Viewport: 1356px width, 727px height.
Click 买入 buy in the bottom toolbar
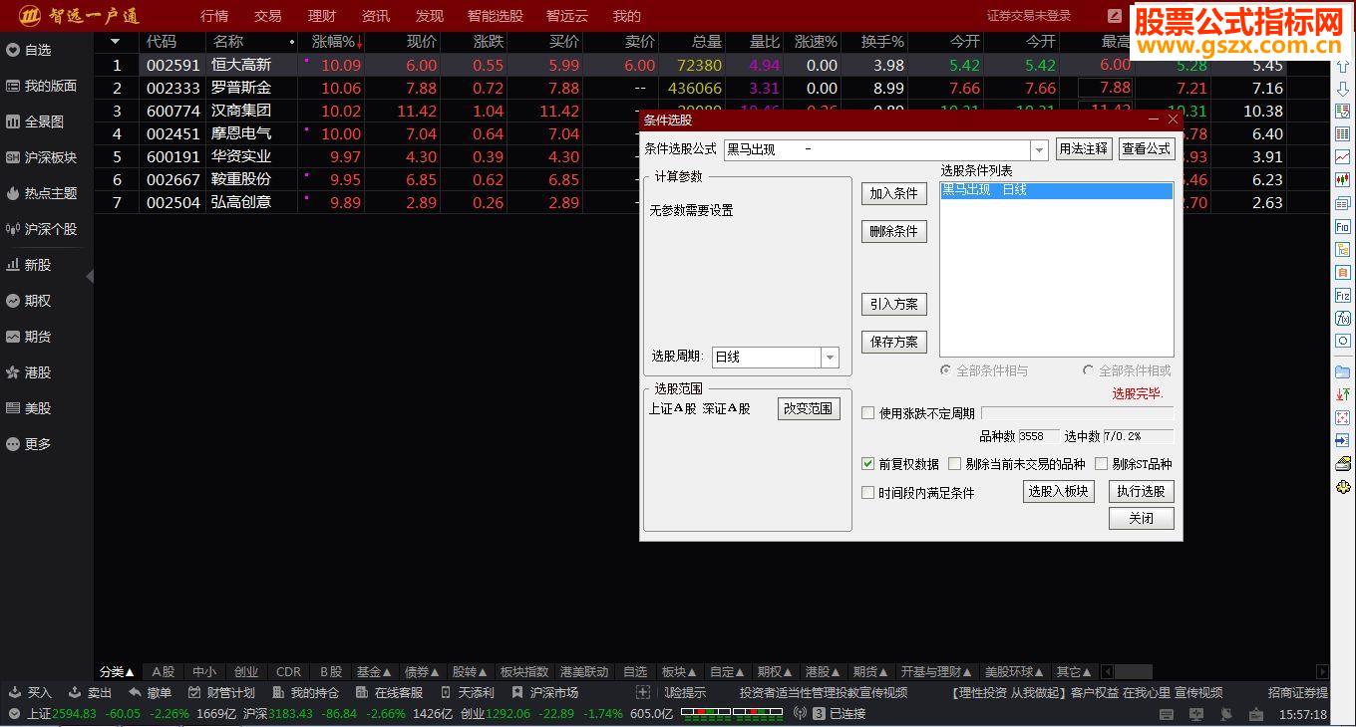pos(30,692)
